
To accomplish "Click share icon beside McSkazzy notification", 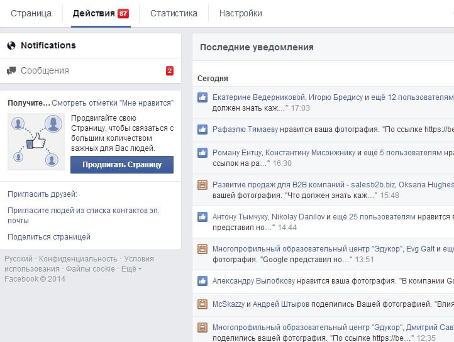I will click(x=202, y=304).
